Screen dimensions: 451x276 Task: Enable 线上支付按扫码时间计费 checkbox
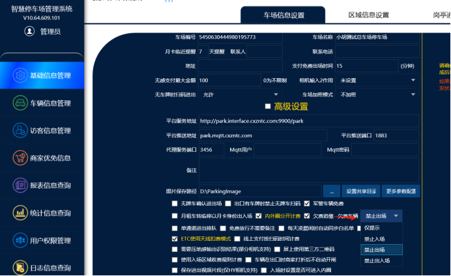[x=237, y=239]
